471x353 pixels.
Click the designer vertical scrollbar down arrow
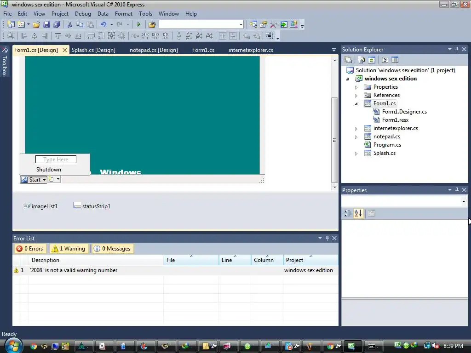pyautogui.click(x=335, y=188)
